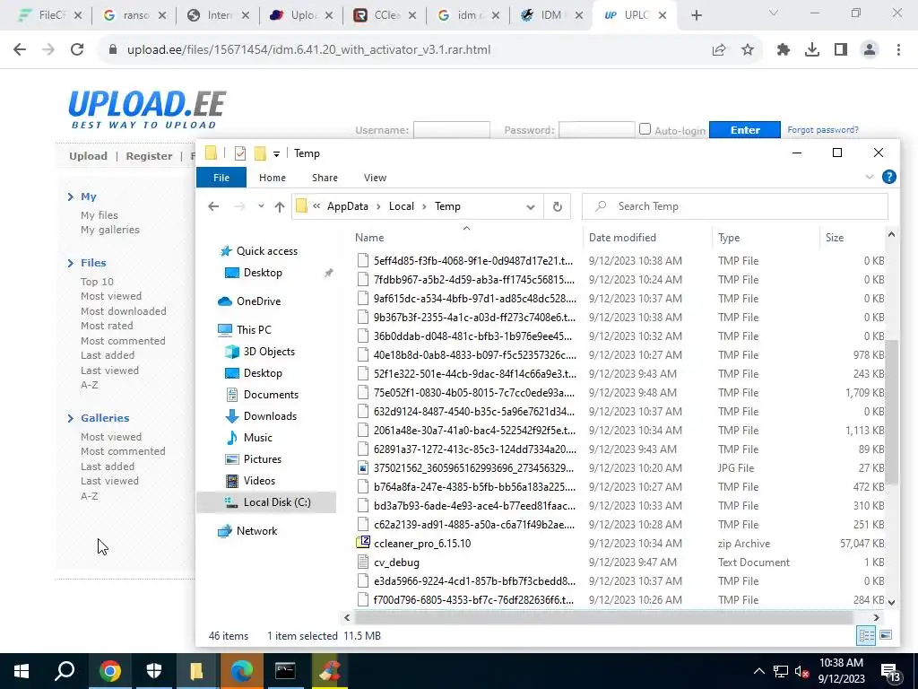Open Command Prompt from taskbar
The image size is (918, 689).
click(x=285, y=671)
